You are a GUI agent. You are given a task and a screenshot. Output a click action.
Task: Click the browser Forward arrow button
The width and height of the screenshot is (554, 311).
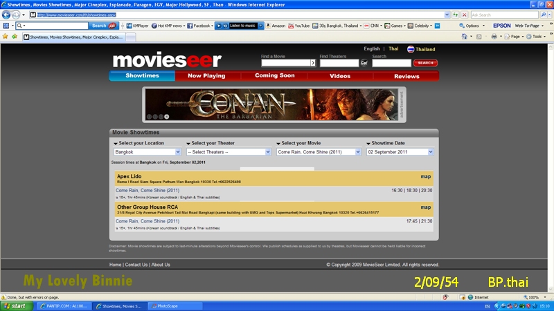(15, 15)
